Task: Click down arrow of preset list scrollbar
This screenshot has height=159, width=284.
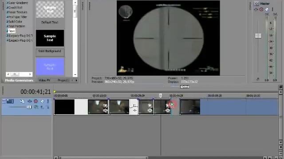Action: click(x=75, y=75)
